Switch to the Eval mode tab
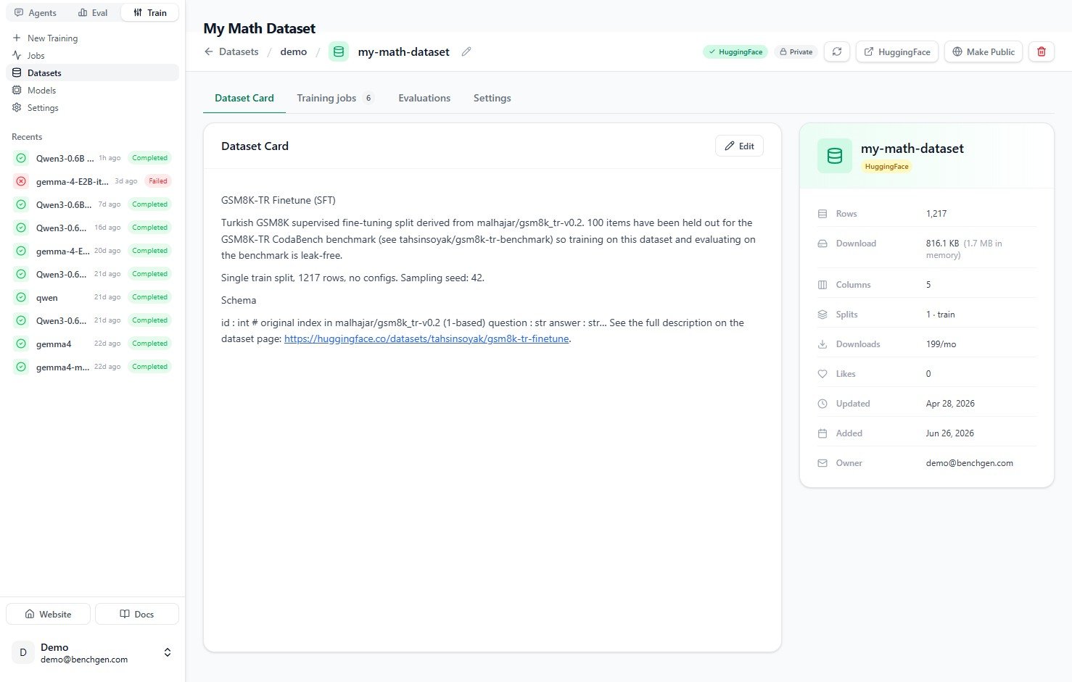This screenshot has height=682, width=1072. point(93,12)
